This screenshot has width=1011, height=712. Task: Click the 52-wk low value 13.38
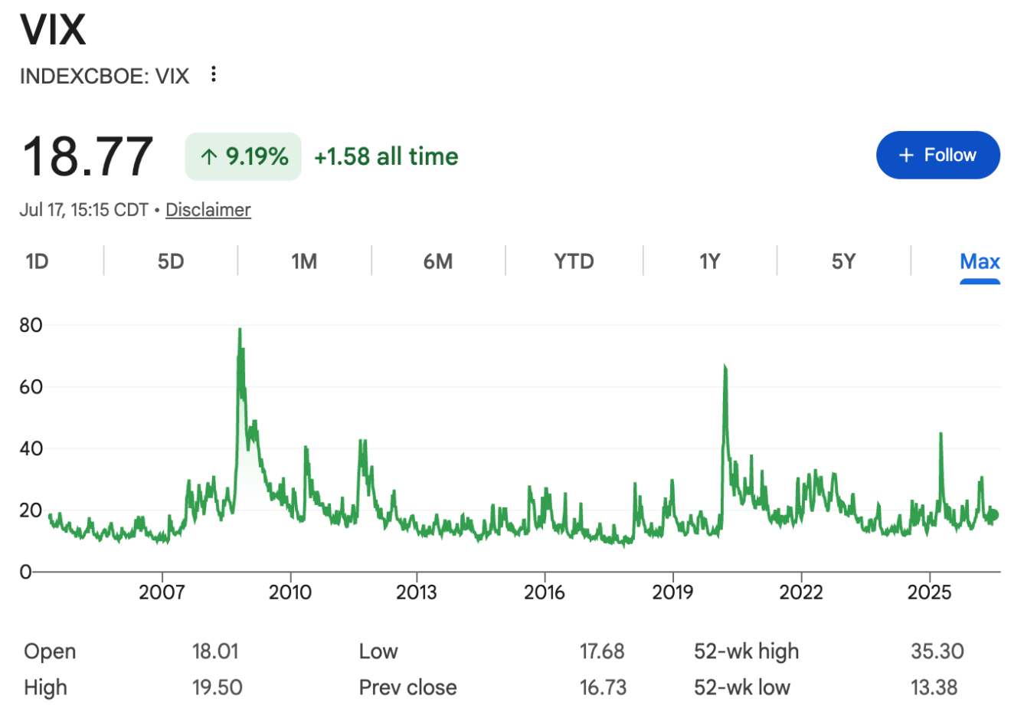click(x=934, y=687)
